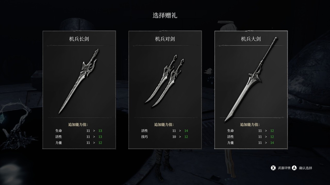Click the 机兵长剑 card title

click(79, 39)
